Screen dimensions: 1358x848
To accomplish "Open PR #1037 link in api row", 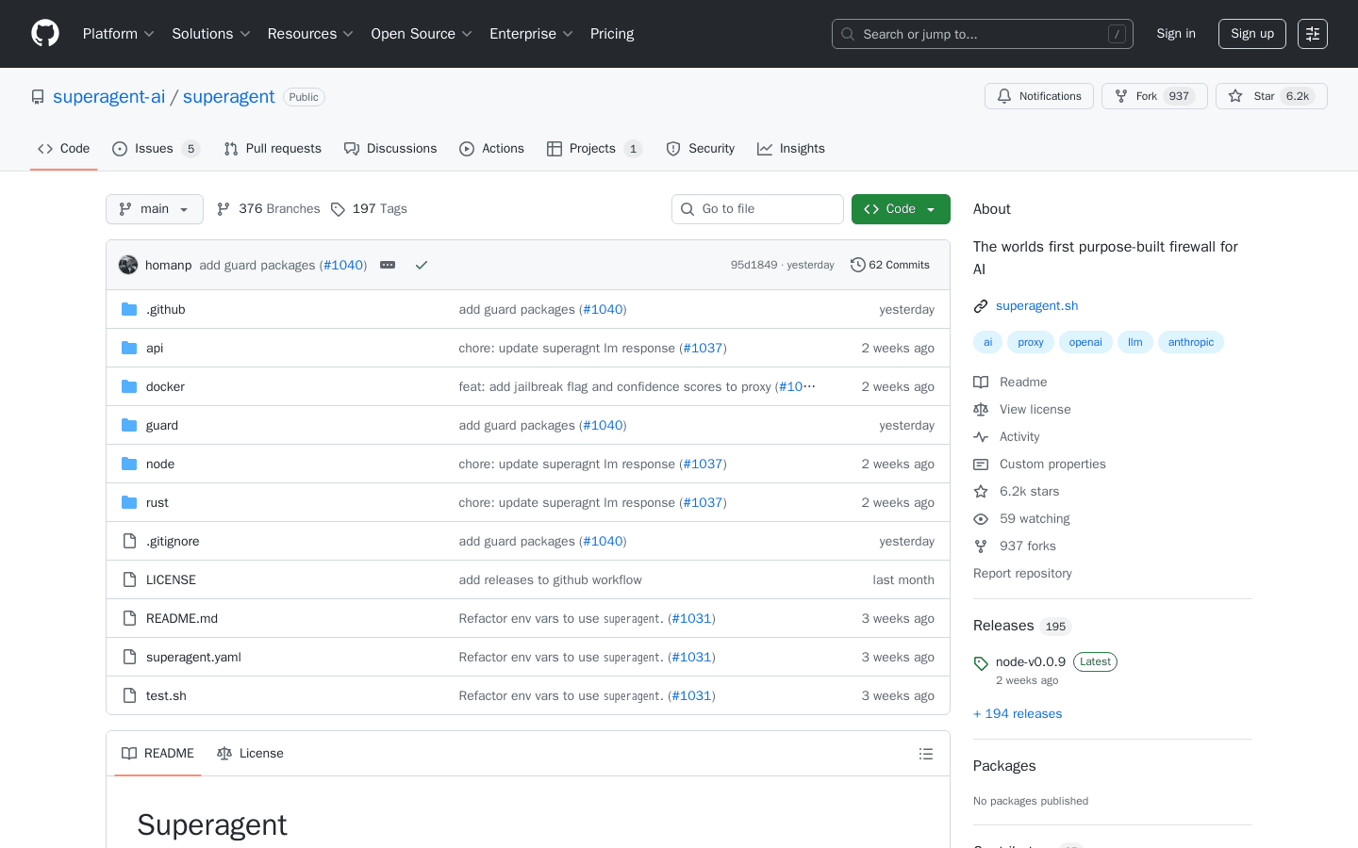I will coord(703,348).
